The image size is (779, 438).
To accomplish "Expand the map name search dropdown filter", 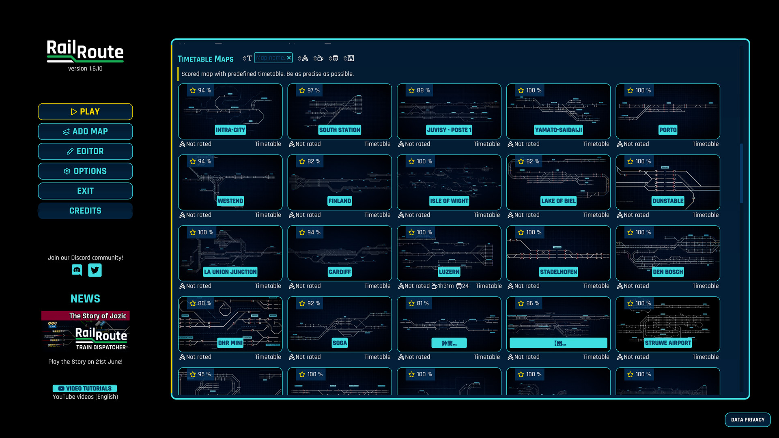I will tap(245, 58).
